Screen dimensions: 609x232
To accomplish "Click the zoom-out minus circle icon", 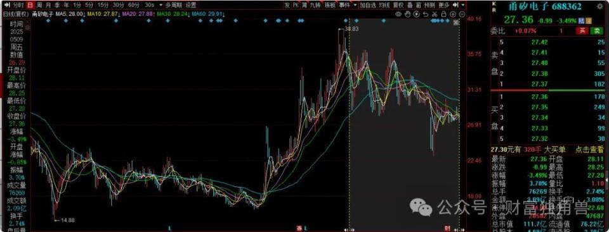I will pyautogui.click(x=462, y=14).
